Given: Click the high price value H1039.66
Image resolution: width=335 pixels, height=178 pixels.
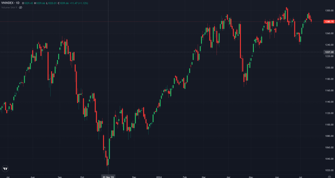Looking at the screenshot, I should tap(41, 3).
